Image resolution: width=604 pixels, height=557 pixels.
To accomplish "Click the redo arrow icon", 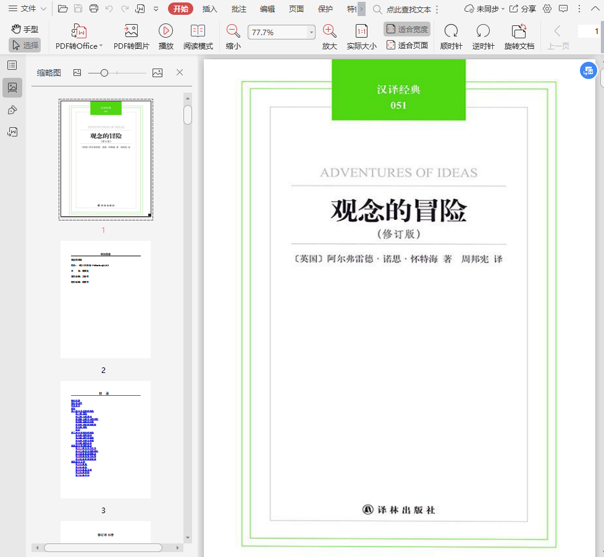I will (125, 9).
